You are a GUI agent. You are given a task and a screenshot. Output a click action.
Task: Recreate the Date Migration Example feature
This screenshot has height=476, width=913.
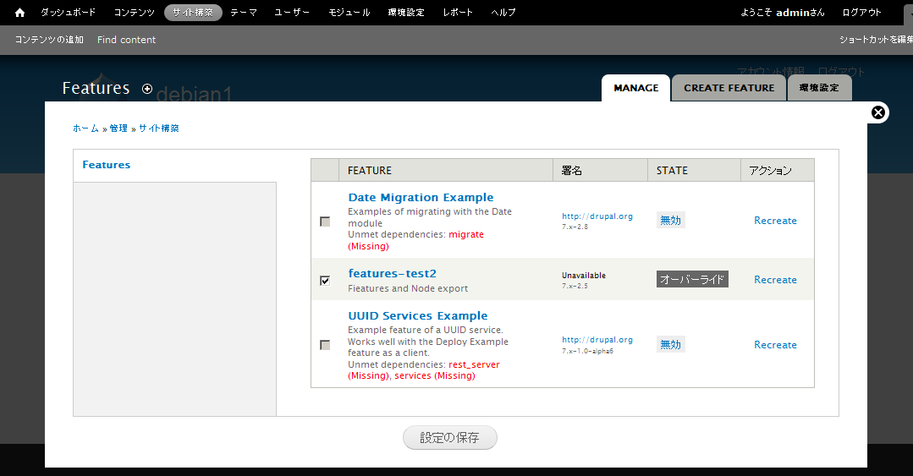pyautogui.click(x=775, y=221)
